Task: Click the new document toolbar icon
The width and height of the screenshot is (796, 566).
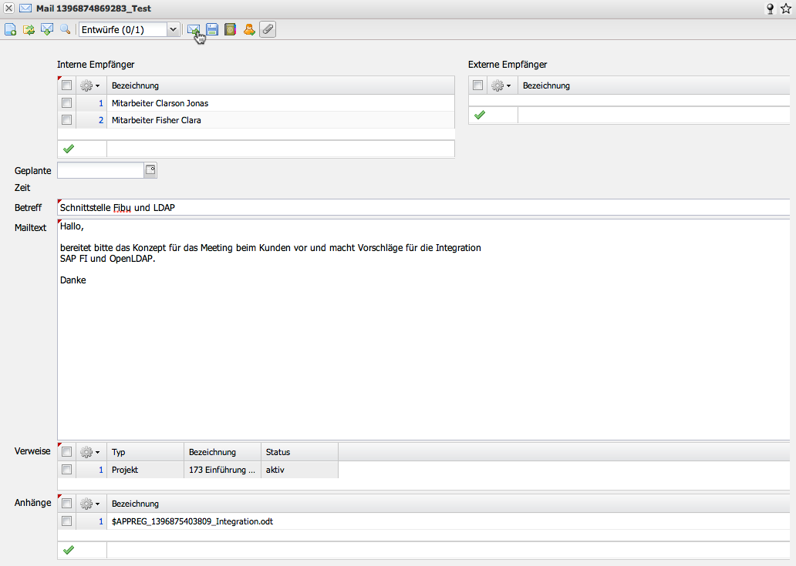Action: click(11, 29)
